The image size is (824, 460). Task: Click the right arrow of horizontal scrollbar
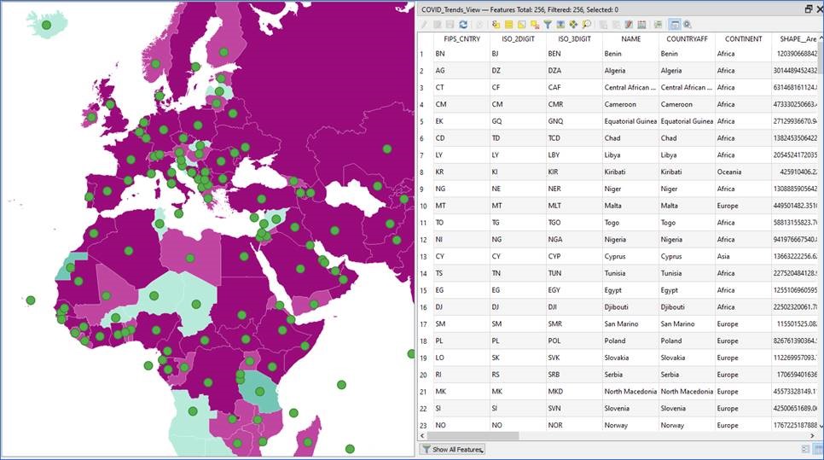(813, 436)
